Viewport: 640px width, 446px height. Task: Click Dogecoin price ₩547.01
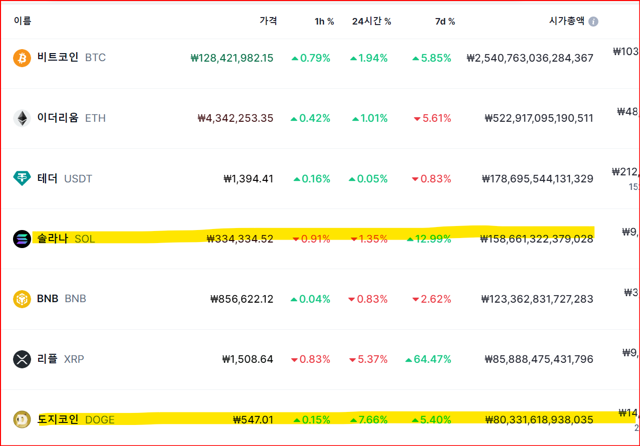click(254, 420)
